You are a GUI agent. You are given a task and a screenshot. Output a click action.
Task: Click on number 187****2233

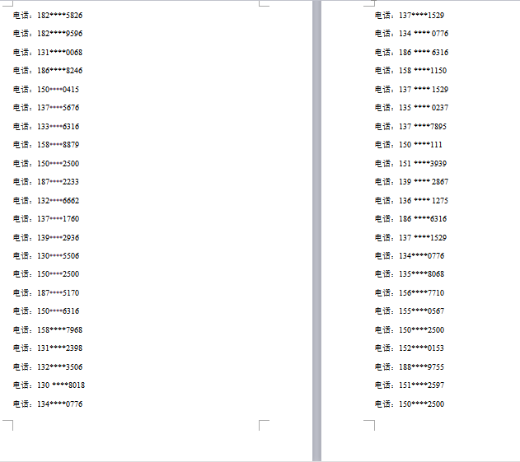click(x=46, y=182)
